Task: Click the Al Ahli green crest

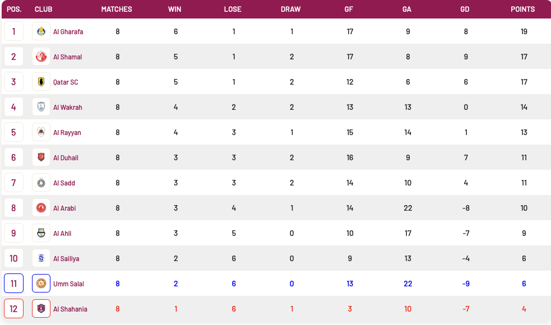Action: [x=41, y=233]
